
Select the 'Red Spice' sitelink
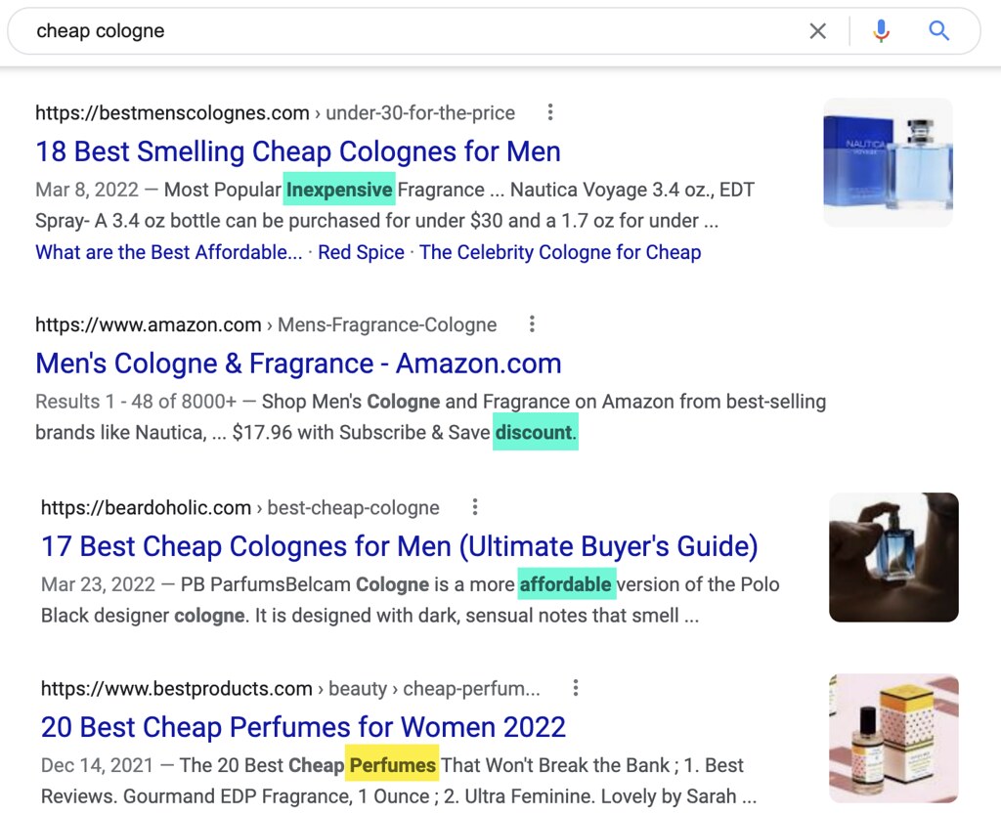361,252
